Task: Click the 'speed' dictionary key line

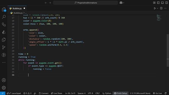Action: pos(48,45)
